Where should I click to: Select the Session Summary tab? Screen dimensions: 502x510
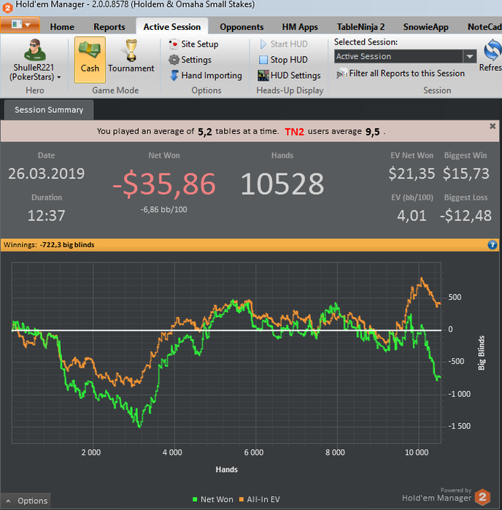pyautogui.click(x=49, y=109)
